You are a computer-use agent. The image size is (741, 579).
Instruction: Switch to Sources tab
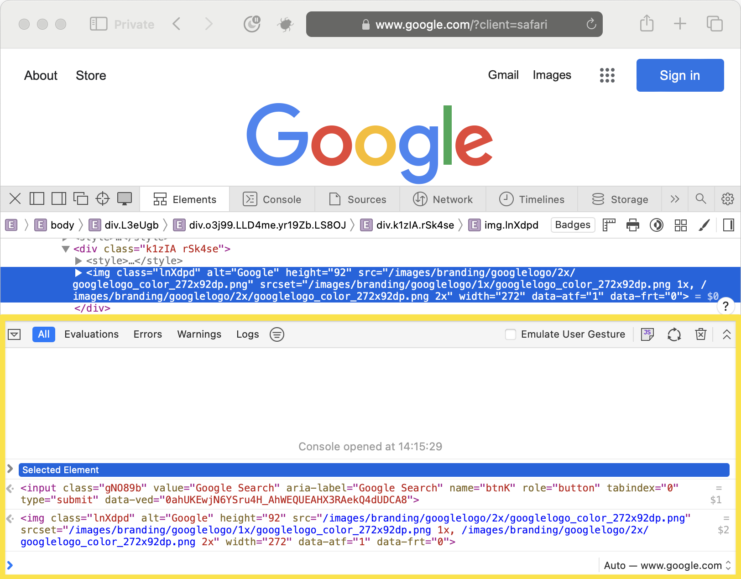(x=357, y=199)
